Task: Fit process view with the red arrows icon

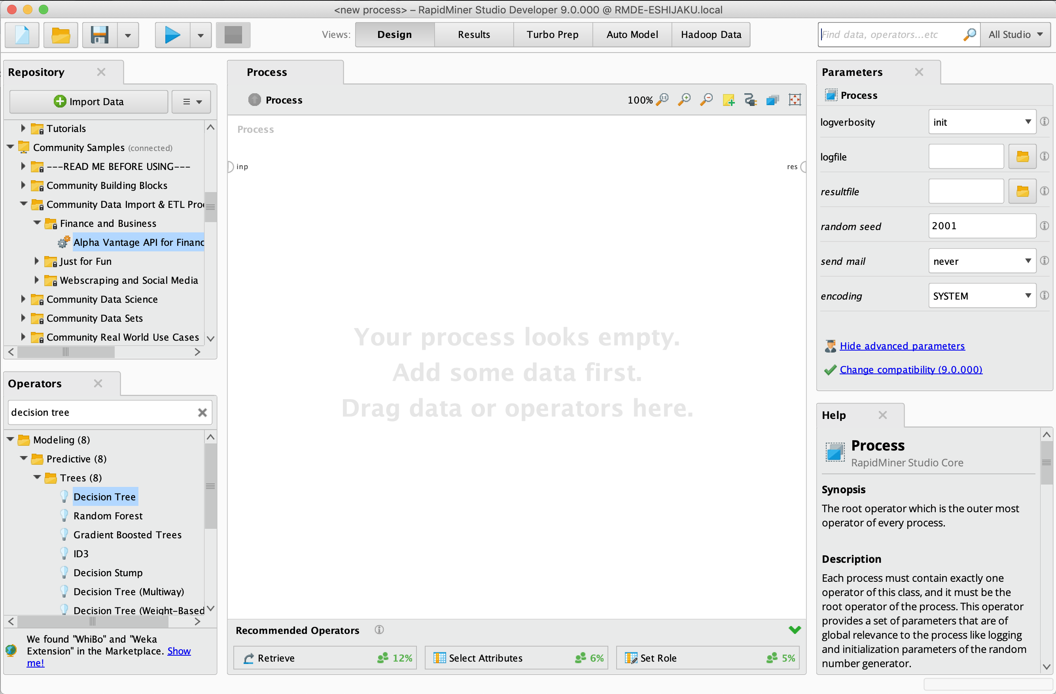Action: (x=795, y=99)
